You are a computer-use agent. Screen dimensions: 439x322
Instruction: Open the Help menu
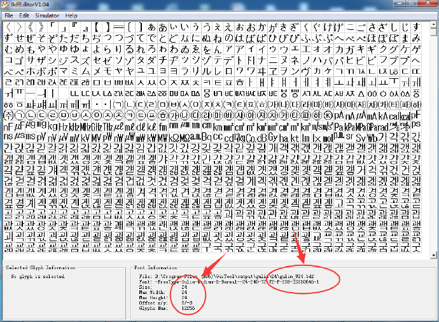click(71, 16)
